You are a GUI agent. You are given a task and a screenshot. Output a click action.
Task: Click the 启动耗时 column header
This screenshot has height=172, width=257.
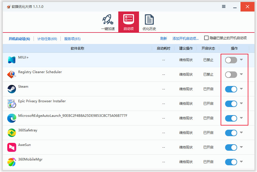point(163,48)
